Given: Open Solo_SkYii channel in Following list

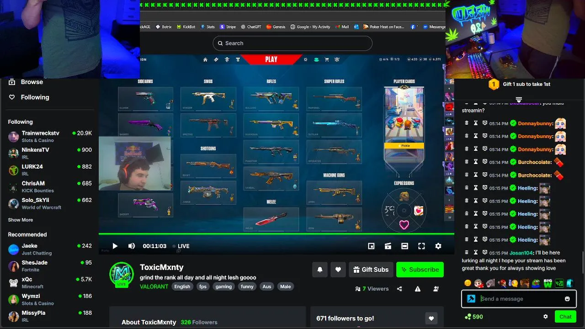Looking at the screenshot, I should tap(50, 203).
